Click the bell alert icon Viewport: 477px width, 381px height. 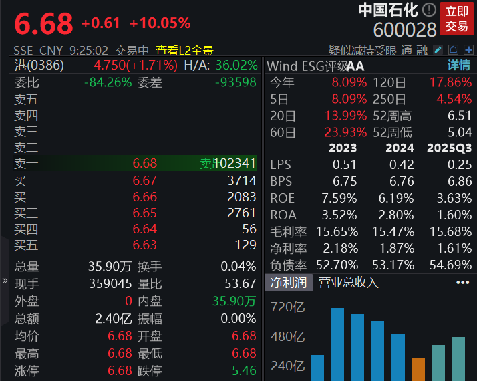[453, 50]
